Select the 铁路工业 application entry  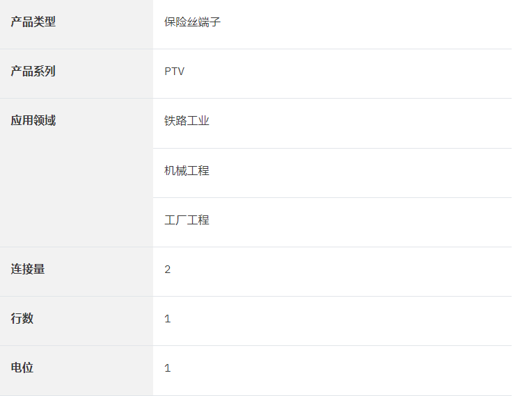pos(187,121)
